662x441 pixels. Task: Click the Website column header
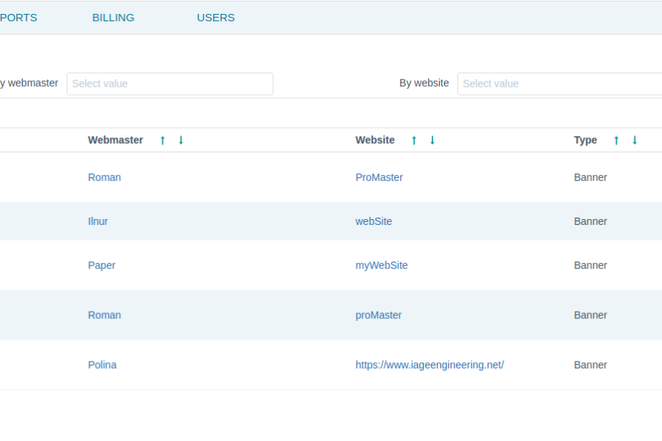coord(375,140)
